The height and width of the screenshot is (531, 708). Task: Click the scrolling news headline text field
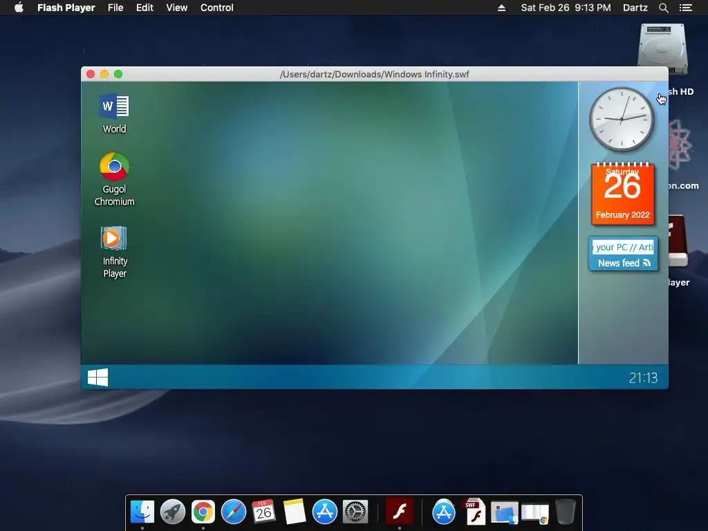tap(623, 247)
